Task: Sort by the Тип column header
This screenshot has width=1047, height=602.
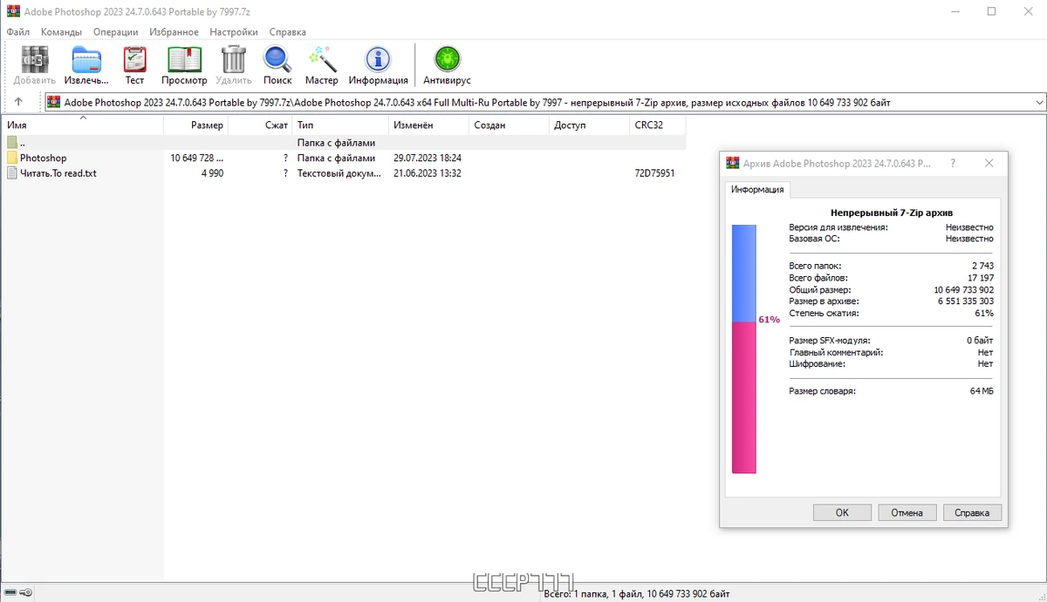Action: coord(340,125)
